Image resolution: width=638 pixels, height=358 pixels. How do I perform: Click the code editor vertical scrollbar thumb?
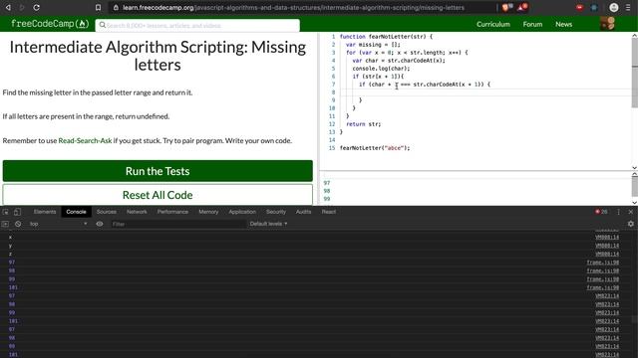click(x=635, y=74)
